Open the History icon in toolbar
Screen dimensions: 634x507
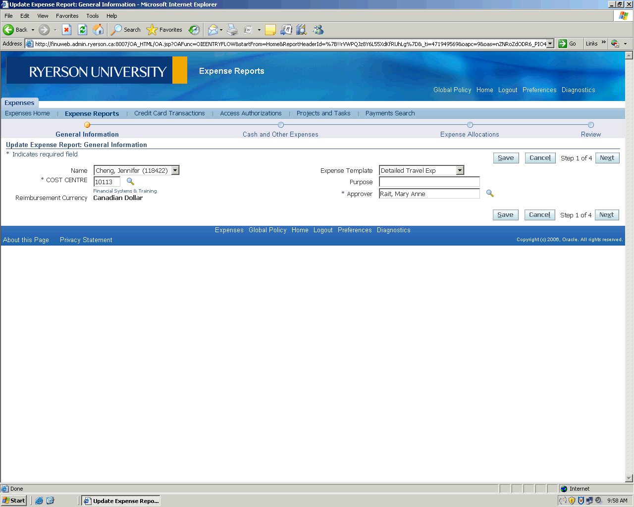pos(194,30)
